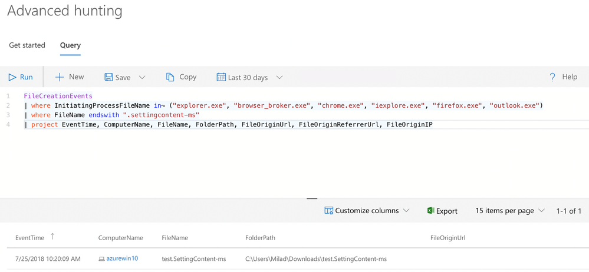Click FileOriginReferrerUrl in the project line
This screenshot has height=272, width=589.
(339, 125)
